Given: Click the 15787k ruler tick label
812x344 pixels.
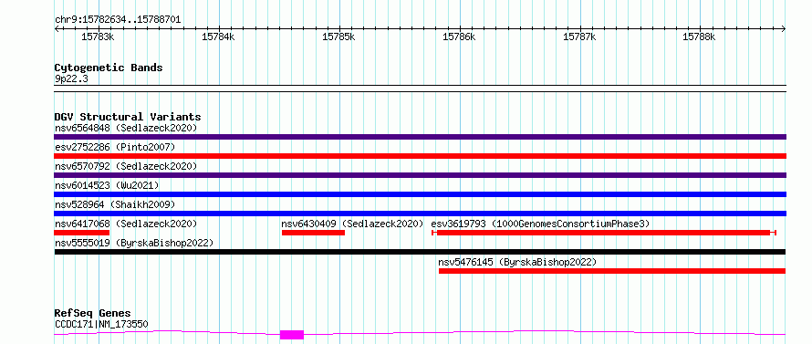Looking at the screenshot, I should click(579, 36).
